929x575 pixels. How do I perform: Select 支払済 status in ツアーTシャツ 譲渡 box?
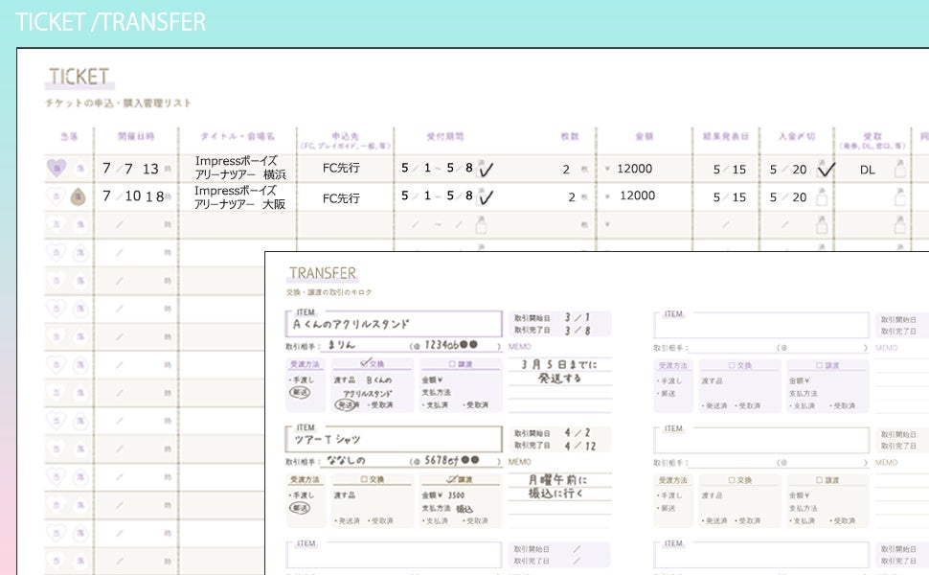(x=435, y=520)
